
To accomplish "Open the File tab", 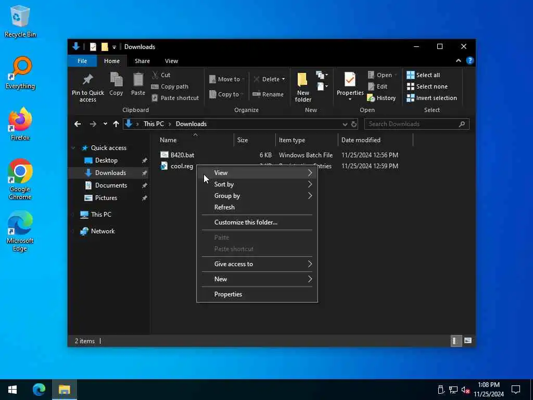I will click(82, 61).
